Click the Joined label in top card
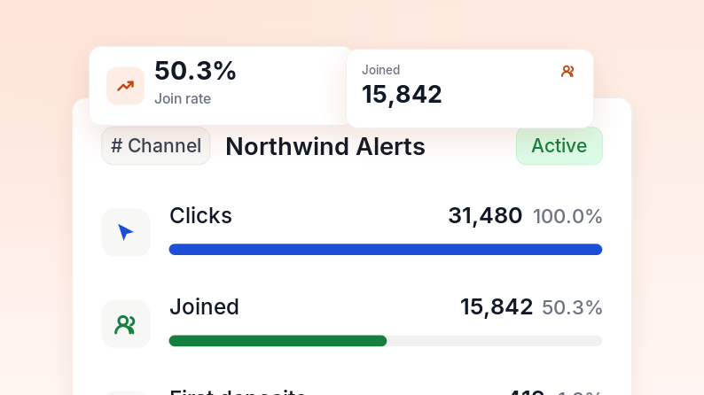The height and width of the screenshot is (395, 704). pyautogui.click(x=380, y=70)
